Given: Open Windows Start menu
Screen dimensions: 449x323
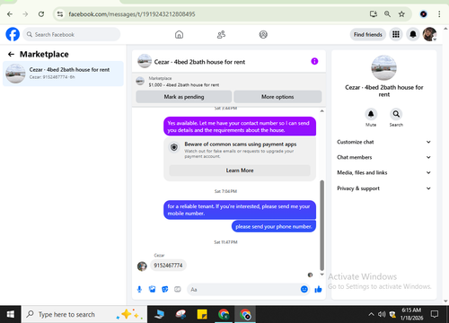Looking at the screenshot, I should pos(11,314).
